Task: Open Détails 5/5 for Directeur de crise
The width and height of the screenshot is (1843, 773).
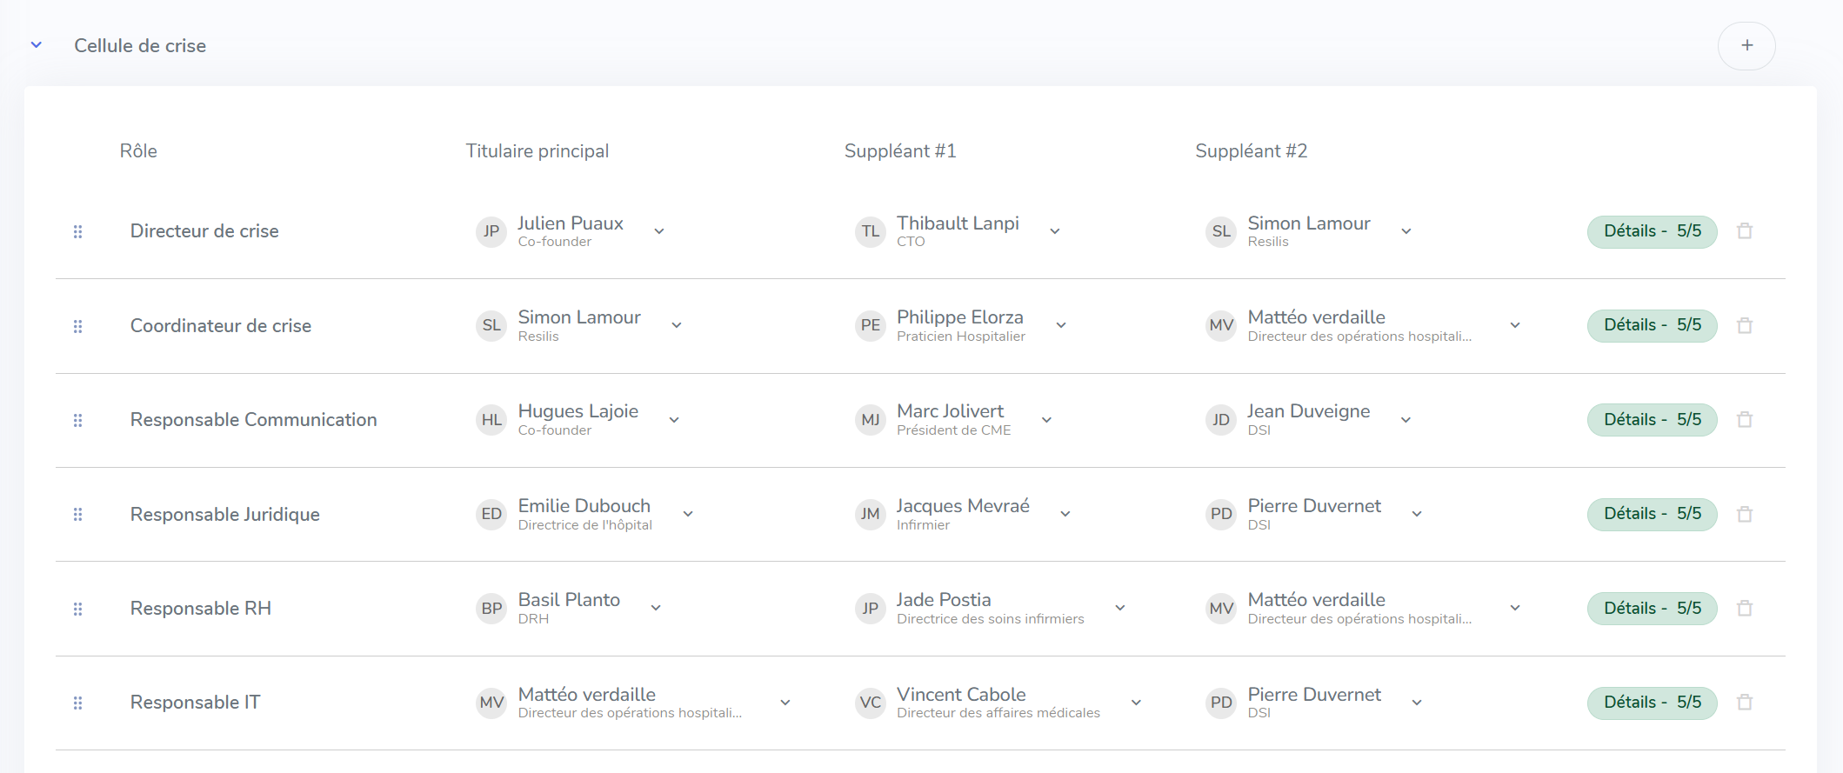Action: pos(1652,231)
